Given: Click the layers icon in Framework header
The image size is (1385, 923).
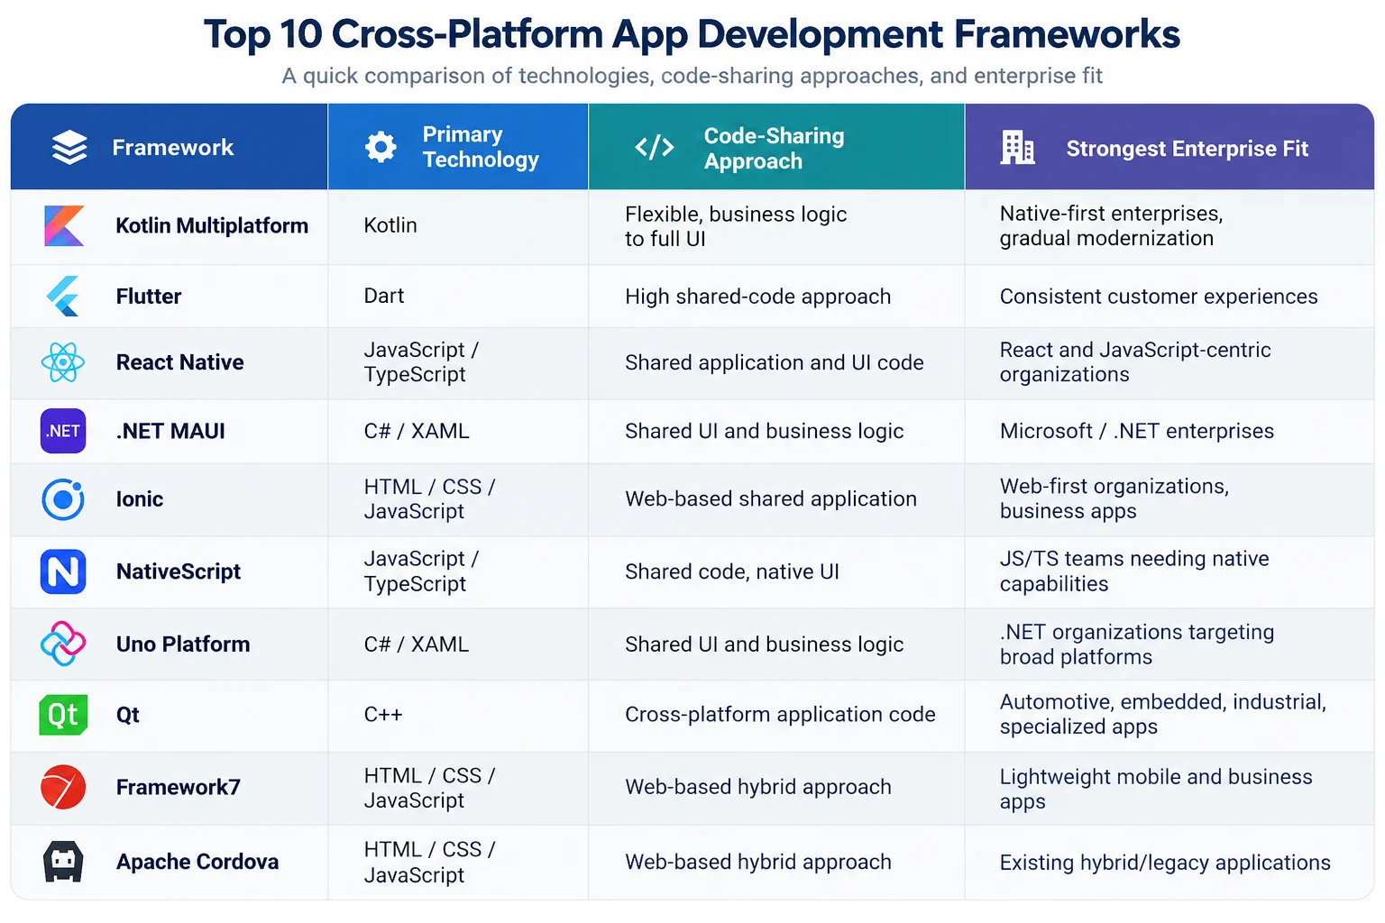Looking at the screenshot, I should [x=69, y=147].
